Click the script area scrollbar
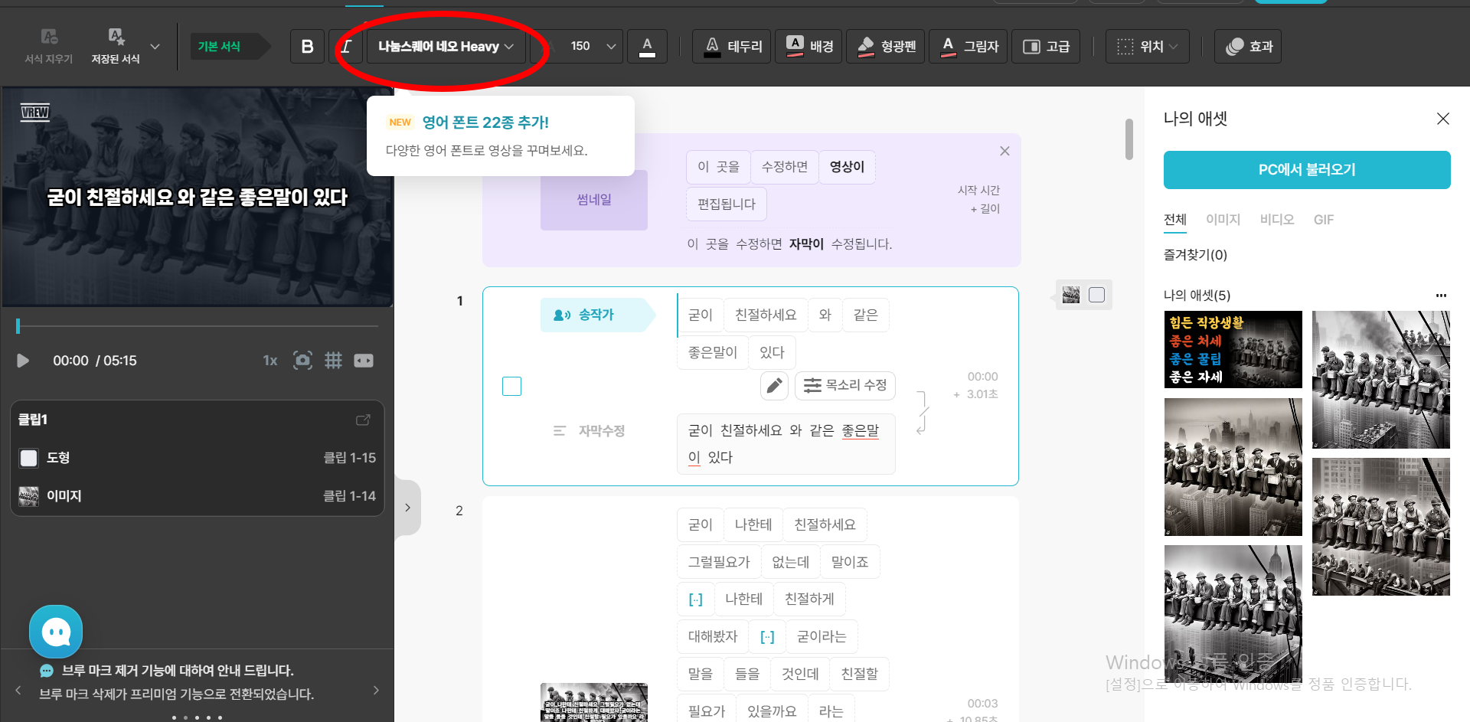 [1129, 139]
